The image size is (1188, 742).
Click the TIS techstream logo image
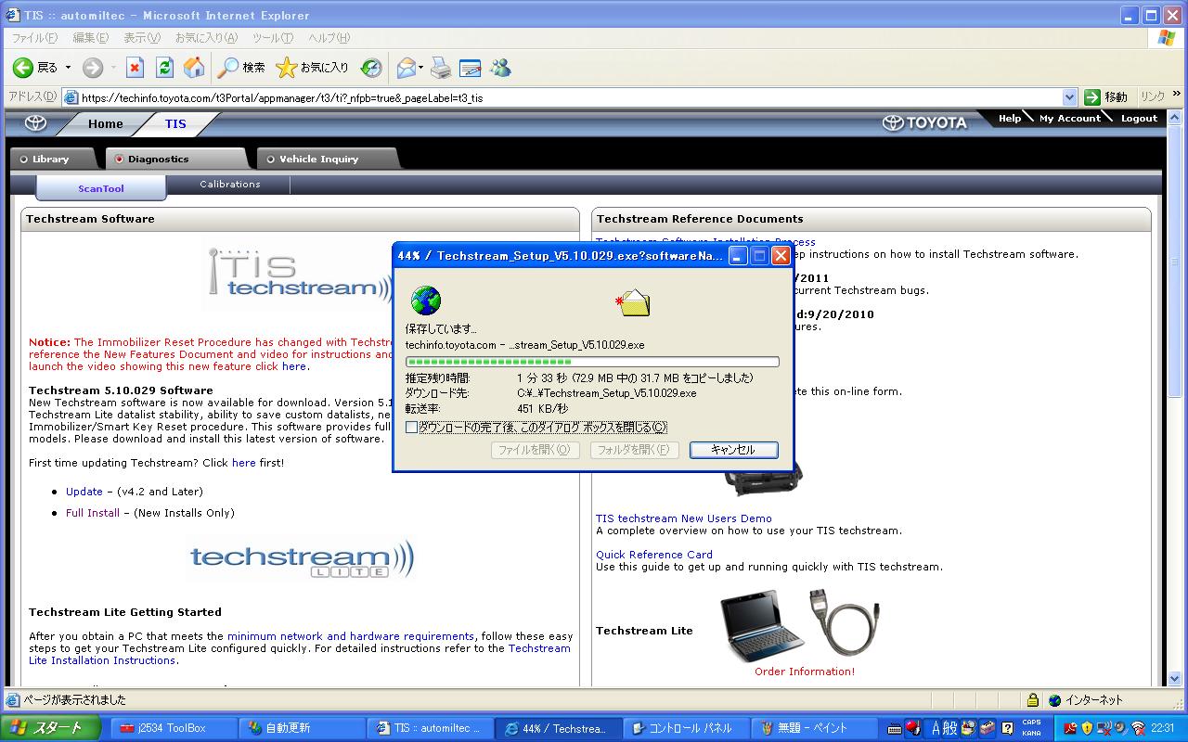[298, 275]
